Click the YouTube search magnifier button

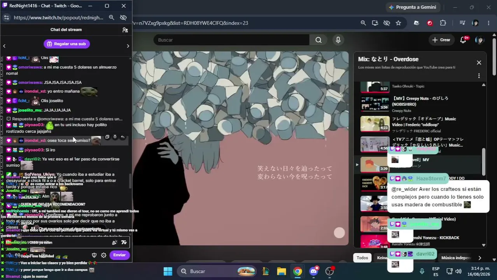pyautogui.click(x=318, y=40)
